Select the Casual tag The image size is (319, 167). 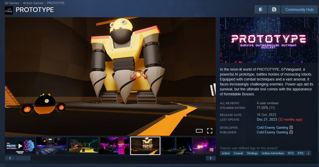coord(238,153)
